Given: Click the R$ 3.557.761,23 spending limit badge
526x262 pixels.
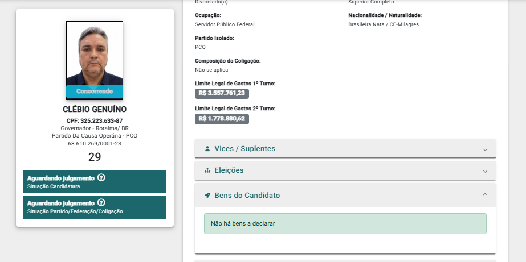Looking at the screenshot, I should (222, 93).
